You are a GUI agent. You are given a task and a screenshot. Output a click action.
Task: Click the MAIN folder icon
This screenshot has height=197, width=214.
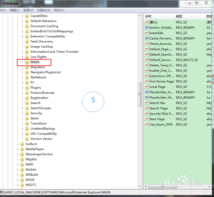coord(27,62)
